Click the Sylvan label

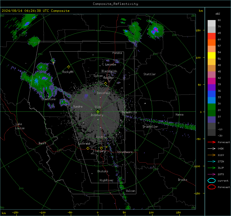pyautogui.click(x=98, y=76)
